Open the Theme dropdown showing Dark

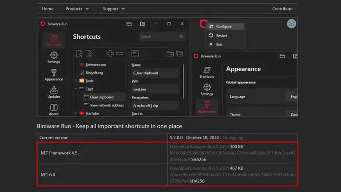click(291, 115)
